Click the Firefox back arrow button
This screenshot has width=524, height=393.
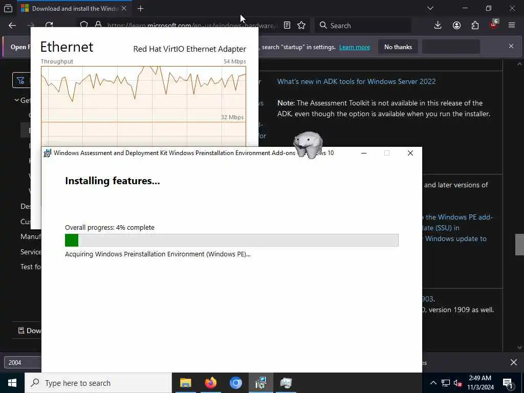(x=12, y=26)
